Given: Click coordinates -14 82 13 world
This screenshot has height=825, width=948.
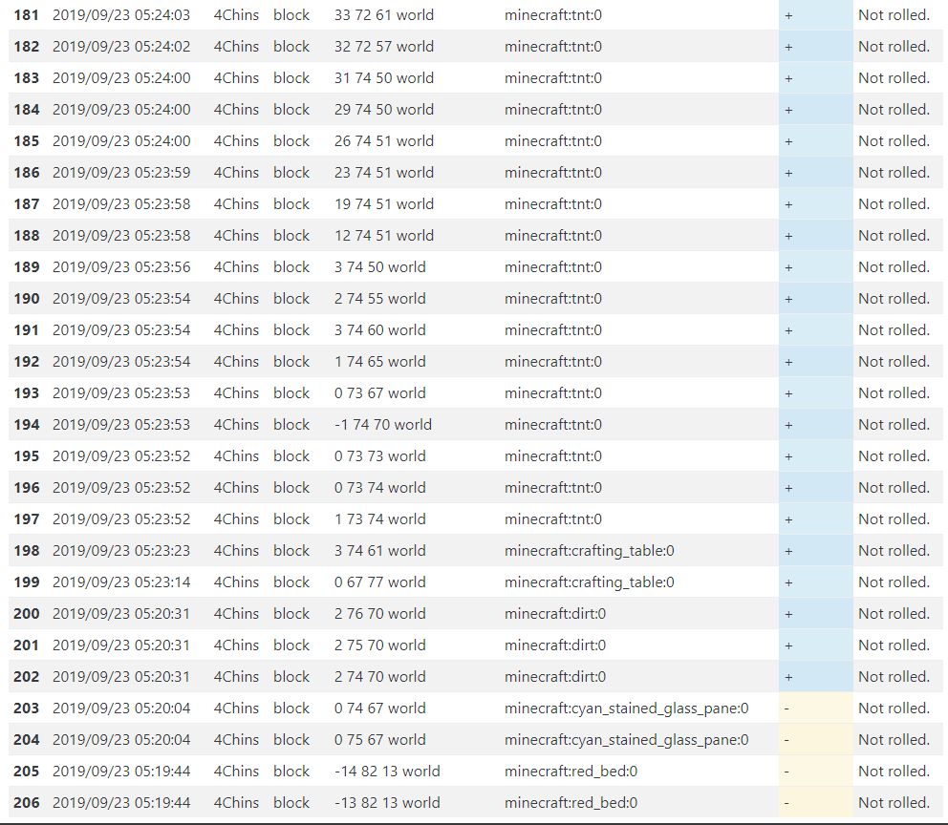Looking at the screenshot, I should point(387,771).
